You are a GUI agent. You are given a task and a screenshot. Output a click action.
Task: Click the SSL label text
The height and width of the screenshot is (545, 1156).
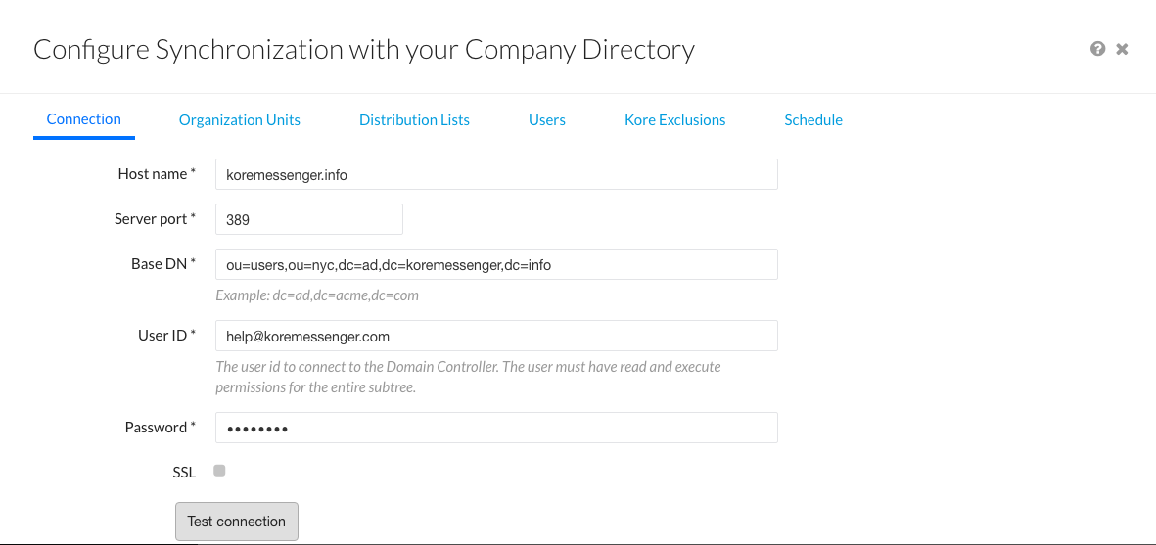coord(184,472)
